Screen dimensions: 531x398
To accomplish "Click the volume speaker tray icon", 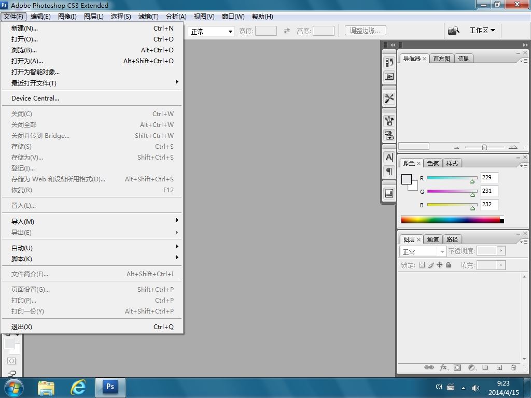I will tap(476, 388).
